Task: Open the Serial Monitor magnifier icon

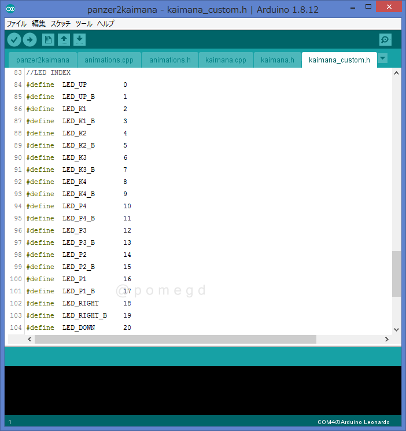Action: tap(385, 40)
